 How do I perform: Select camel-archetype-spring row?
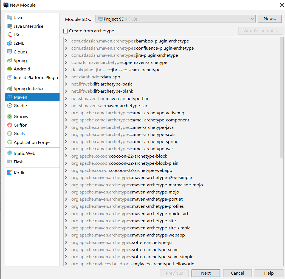click(x=172, y=142)
